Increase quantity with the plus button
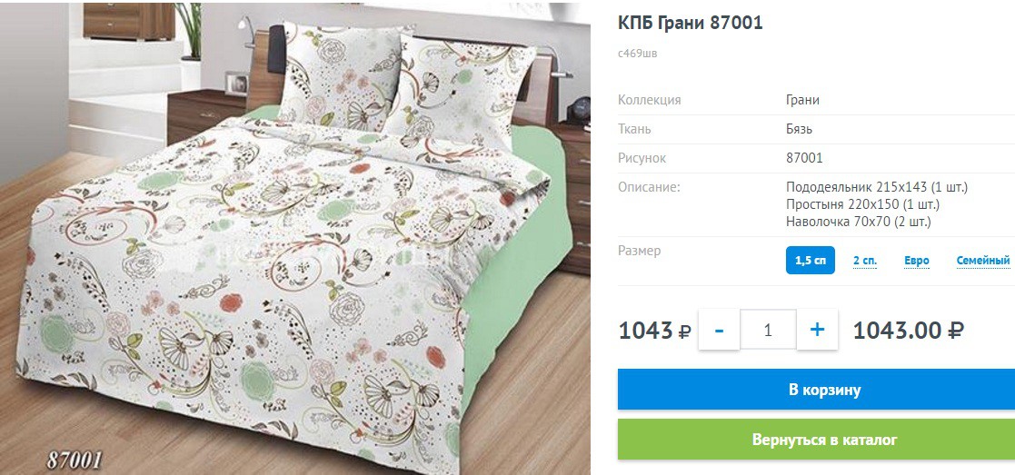The image size is (1015, 475). tap(818, 330)
